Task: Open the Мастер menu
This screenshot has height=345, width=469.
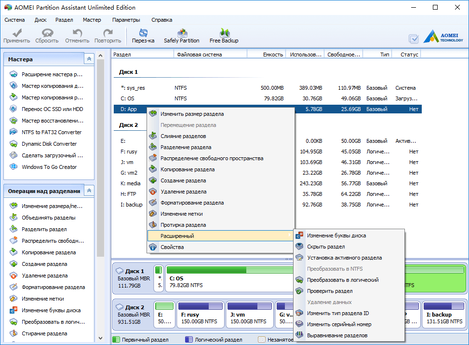Action: click(x=92, y=20)
